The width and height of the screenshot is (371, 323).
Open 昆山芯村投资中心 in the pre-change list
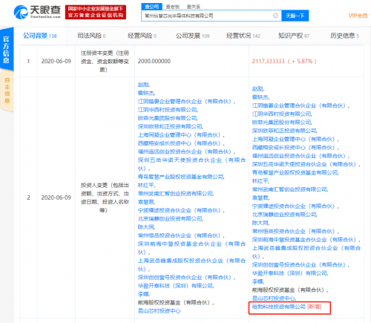click(160, 311)
